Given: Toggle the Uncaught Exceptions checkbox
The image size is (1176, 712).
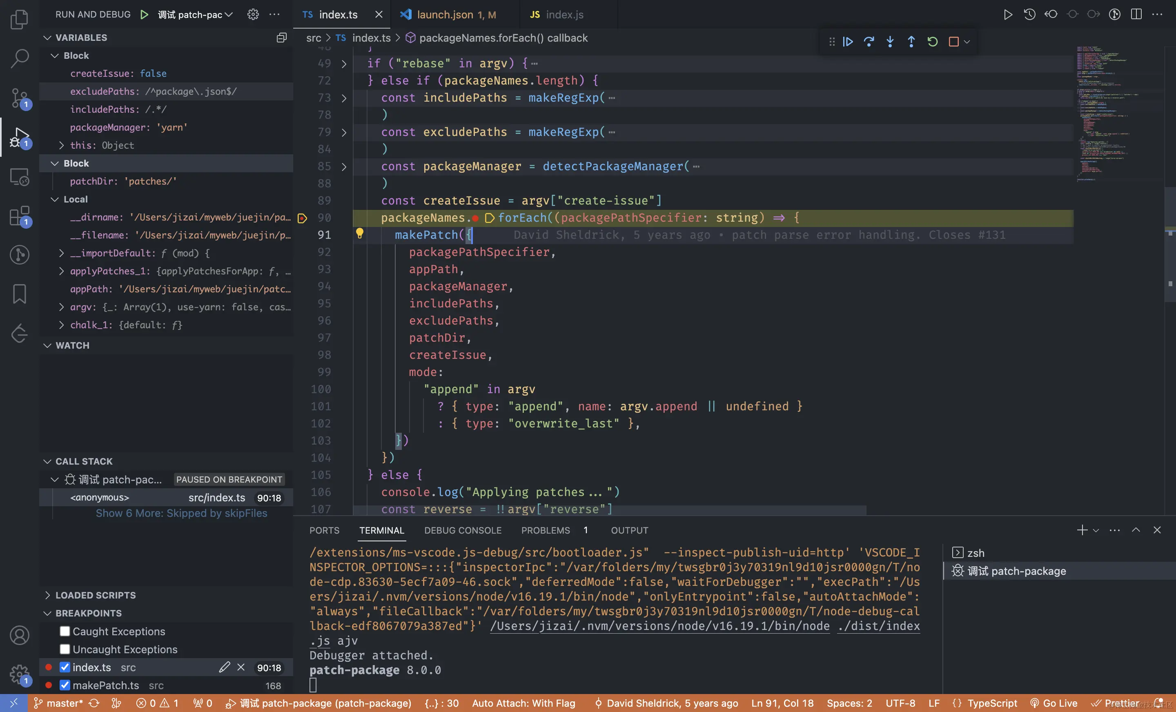Looking at the screenshot, I should coord(65,650).
